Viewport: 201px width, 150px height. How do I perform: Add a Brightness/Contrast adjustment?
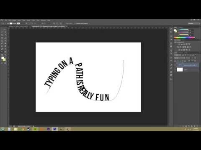(179, 44)
